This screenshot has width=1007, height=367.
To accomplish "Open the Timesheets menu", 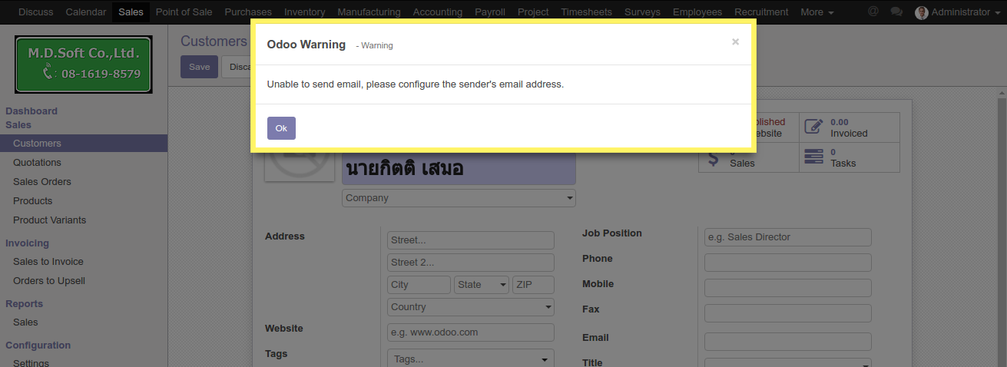I will pos(586,12).
